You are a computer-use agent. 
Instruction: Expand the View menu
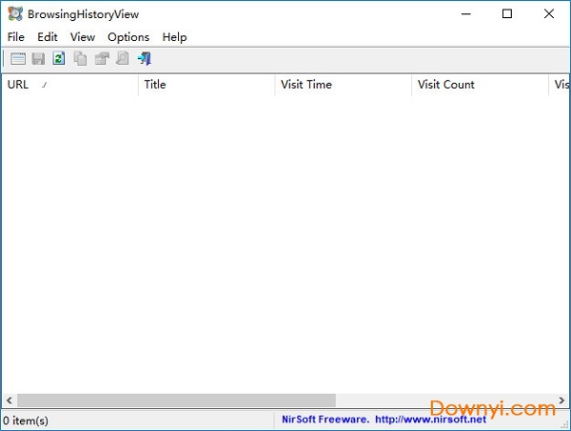click(x=83, y=37)
